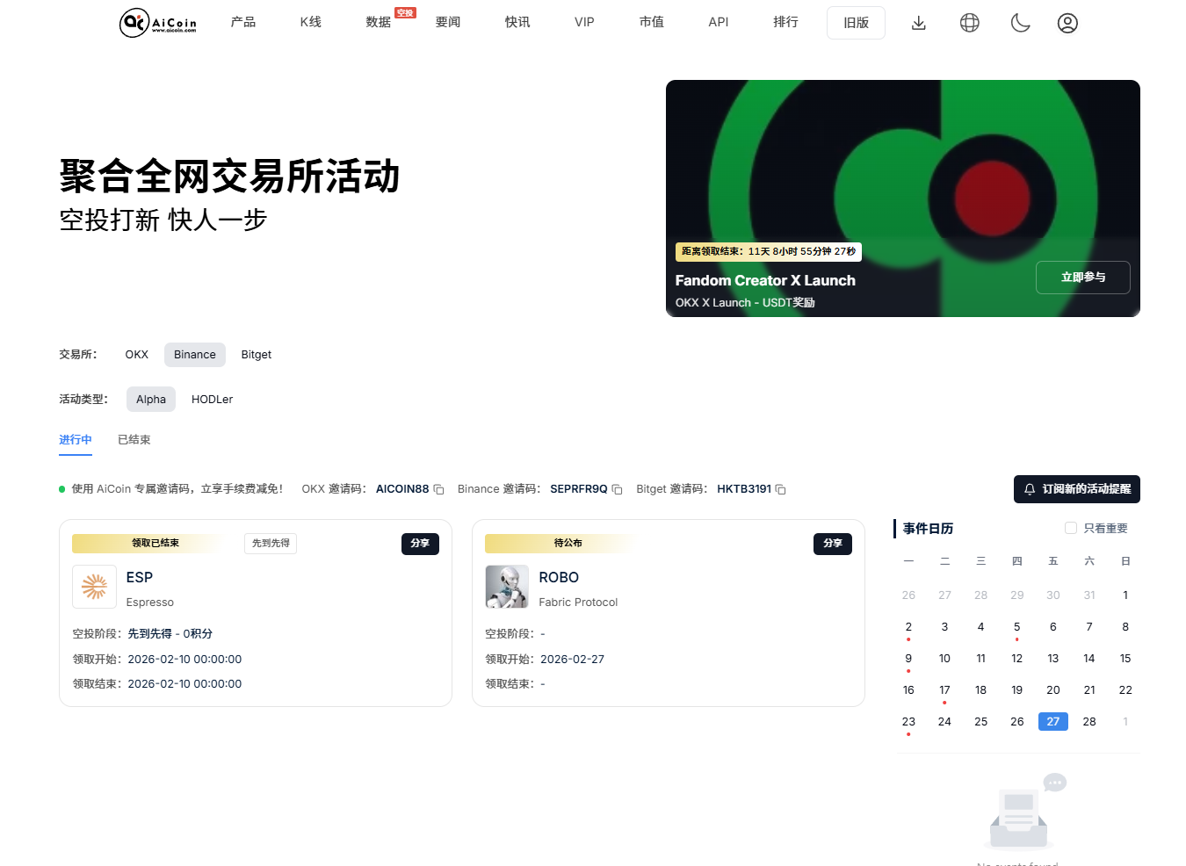This screenshot has height=866, width=1186.
Task: Click 立即参与 on the Fandom Creator banner
Action: click(1082, 277)
